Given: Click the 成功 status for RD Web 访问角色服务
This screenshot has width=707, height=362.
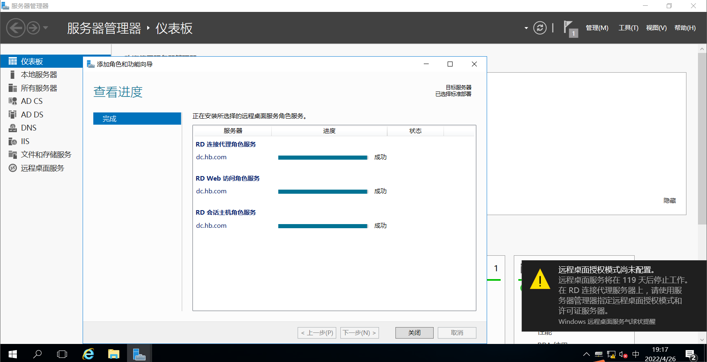Looking at the screenshot, I should click(380, 191).
